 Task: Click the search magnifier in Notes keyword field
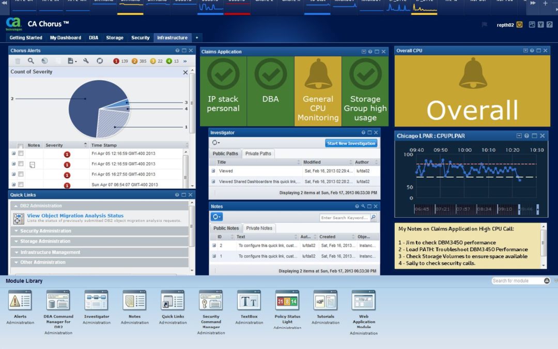374,217
